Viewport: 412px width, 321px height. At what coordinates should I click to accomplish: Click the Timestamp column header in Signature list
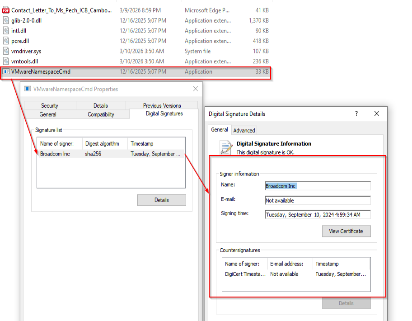tap(156, 143)
